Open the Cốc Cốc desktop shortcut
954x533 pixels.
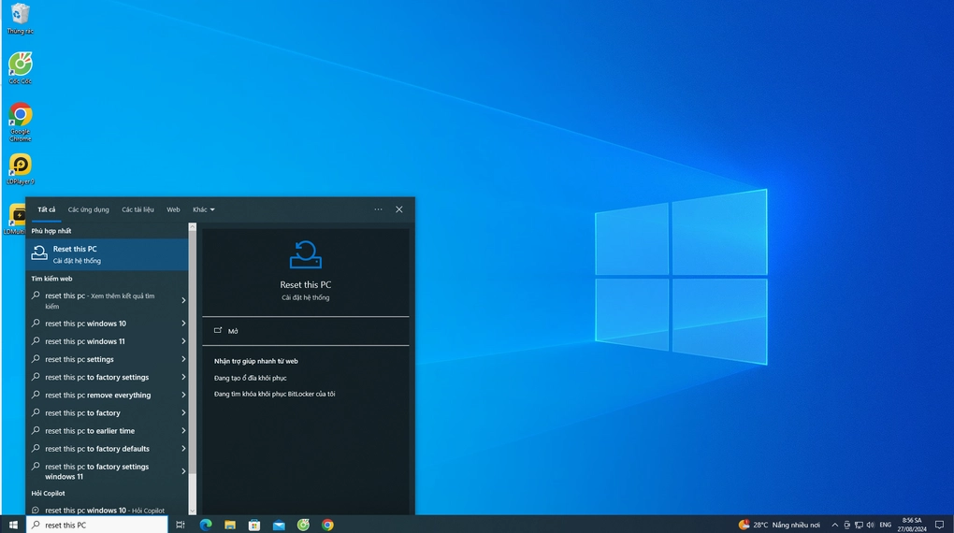pos(20,65)
